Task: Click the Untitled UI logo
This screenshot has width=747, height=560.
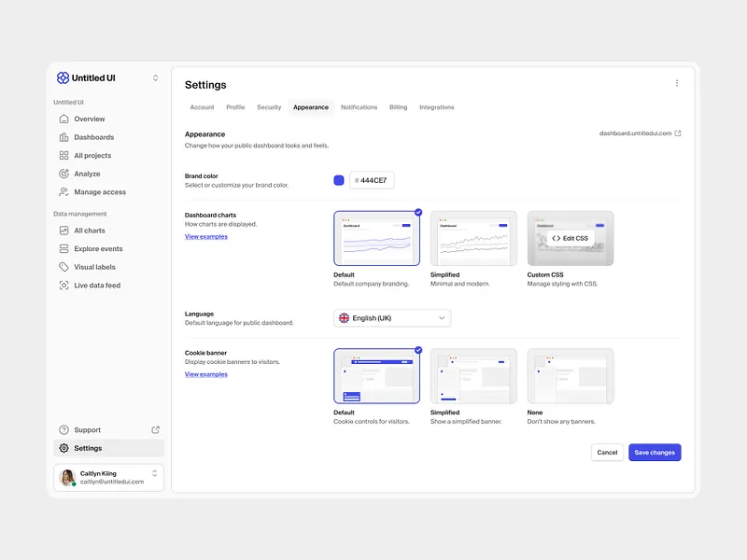Action: tap(63, 77)
